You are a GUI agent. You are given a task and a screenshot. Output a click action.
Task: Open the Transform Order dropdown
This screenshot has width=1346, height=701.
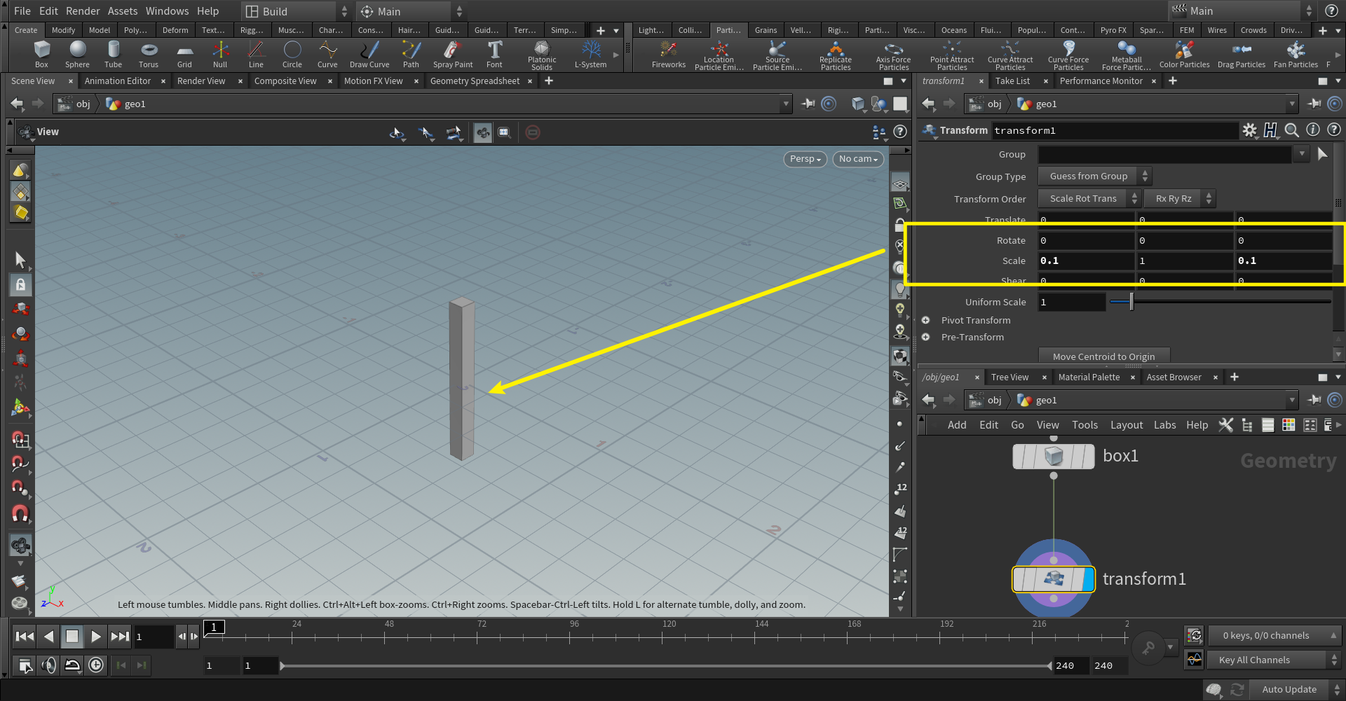tap(1089, 199)
